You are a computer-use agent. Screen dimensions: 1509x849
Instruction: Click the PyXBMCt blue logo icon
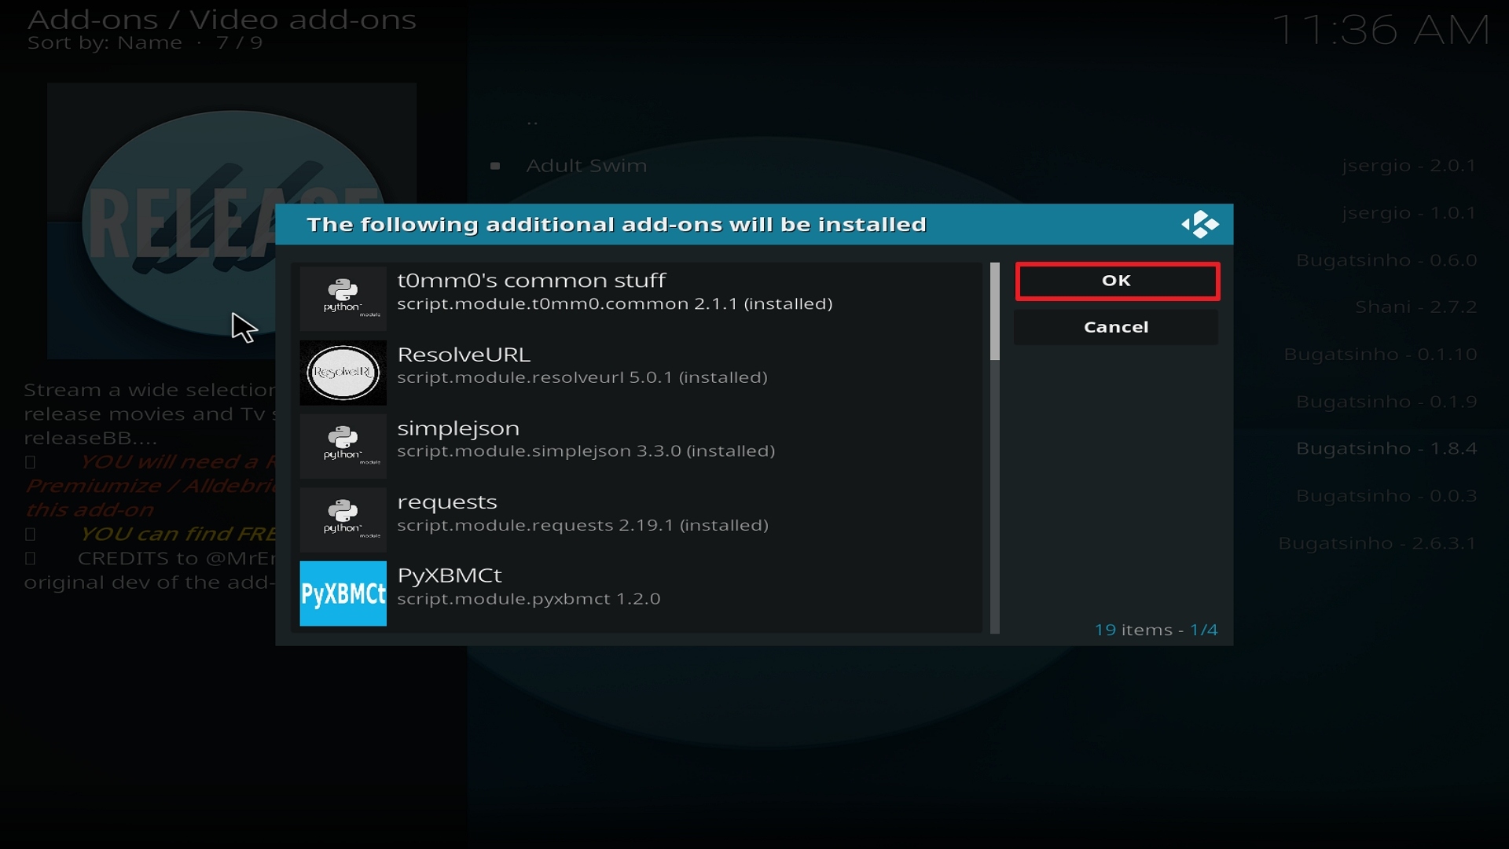tap(343, 594)
